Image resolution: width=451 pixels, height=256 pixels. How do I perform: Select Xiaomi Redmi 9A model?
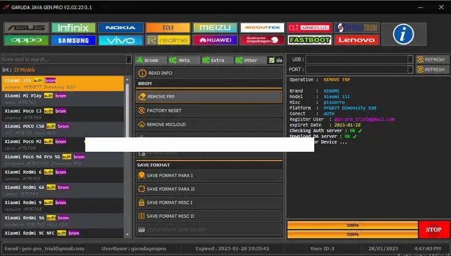(x=63, y=220)
